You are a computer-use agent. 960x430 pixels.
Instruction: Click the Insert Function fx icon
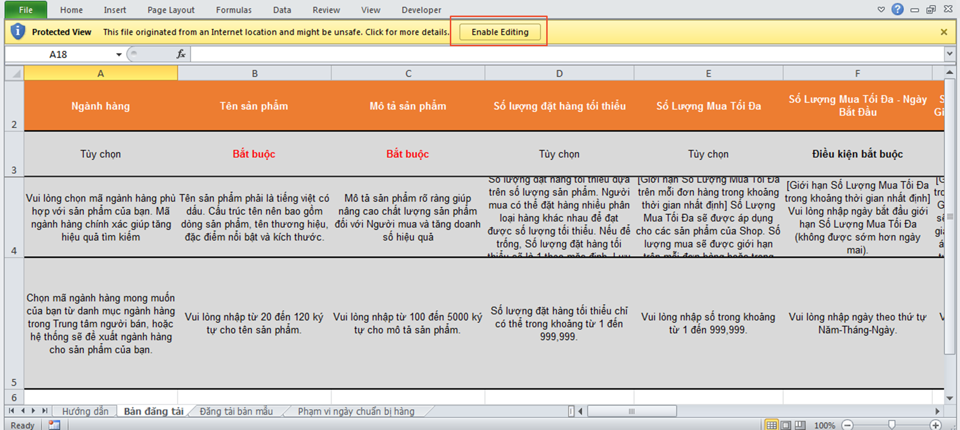pos(181,54)
